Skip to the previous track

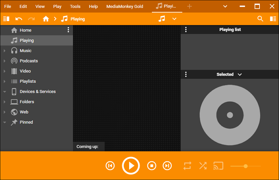click(110, 166)
